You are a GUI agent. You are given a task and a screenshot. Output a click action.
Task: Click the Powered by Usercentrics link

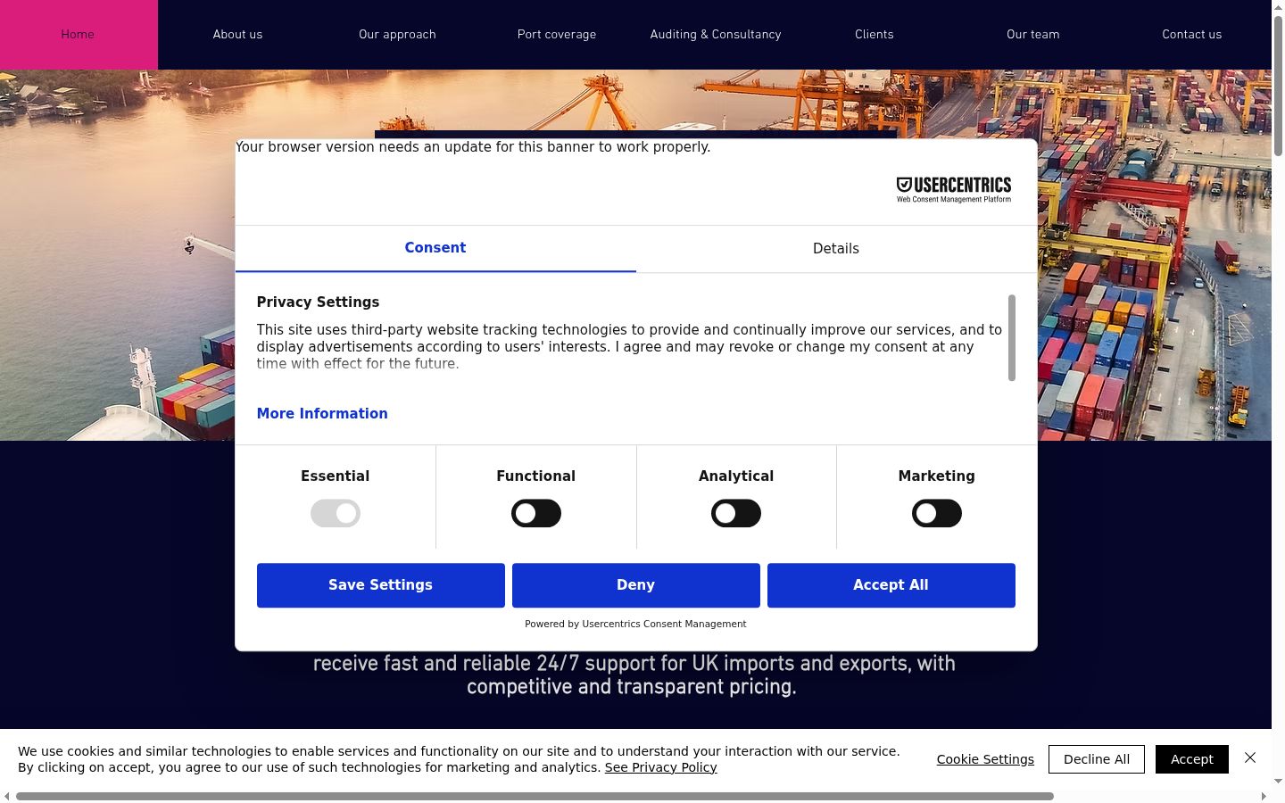point(635,624)
